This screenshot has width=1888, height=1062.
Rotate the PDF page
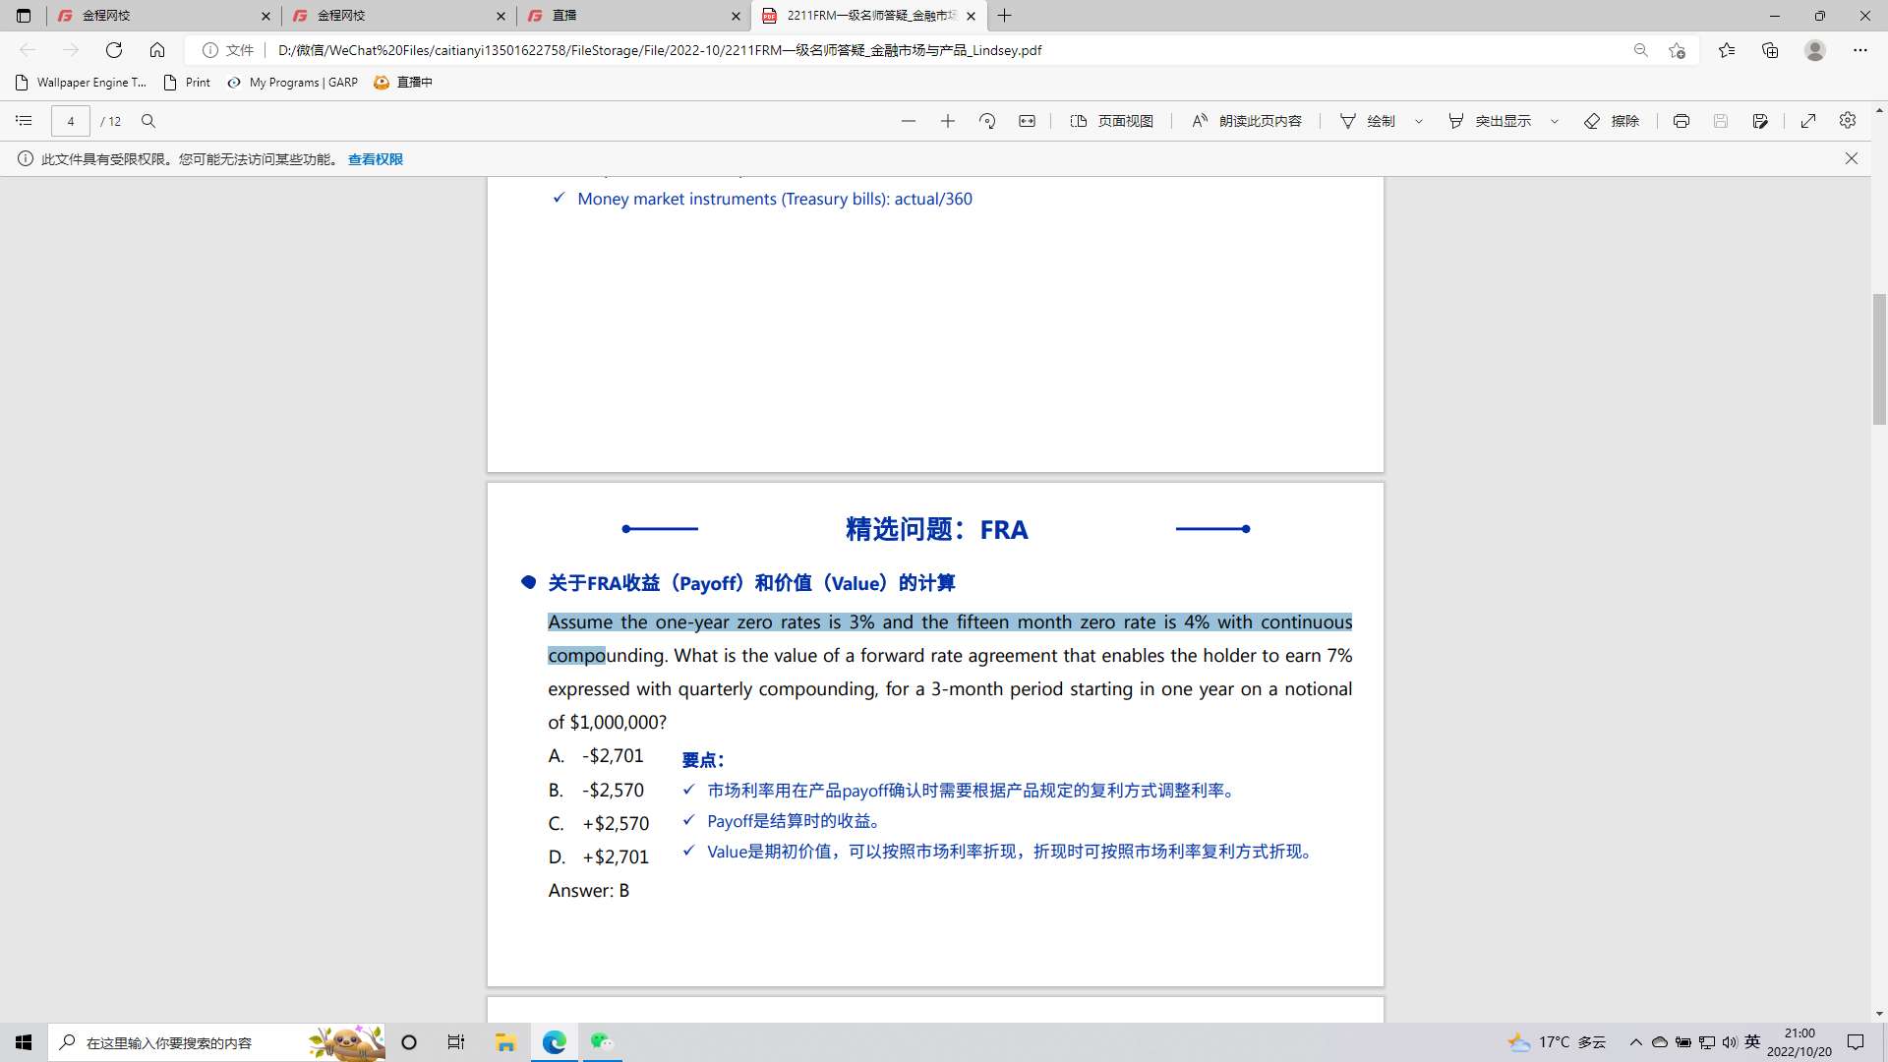point(987,121)
